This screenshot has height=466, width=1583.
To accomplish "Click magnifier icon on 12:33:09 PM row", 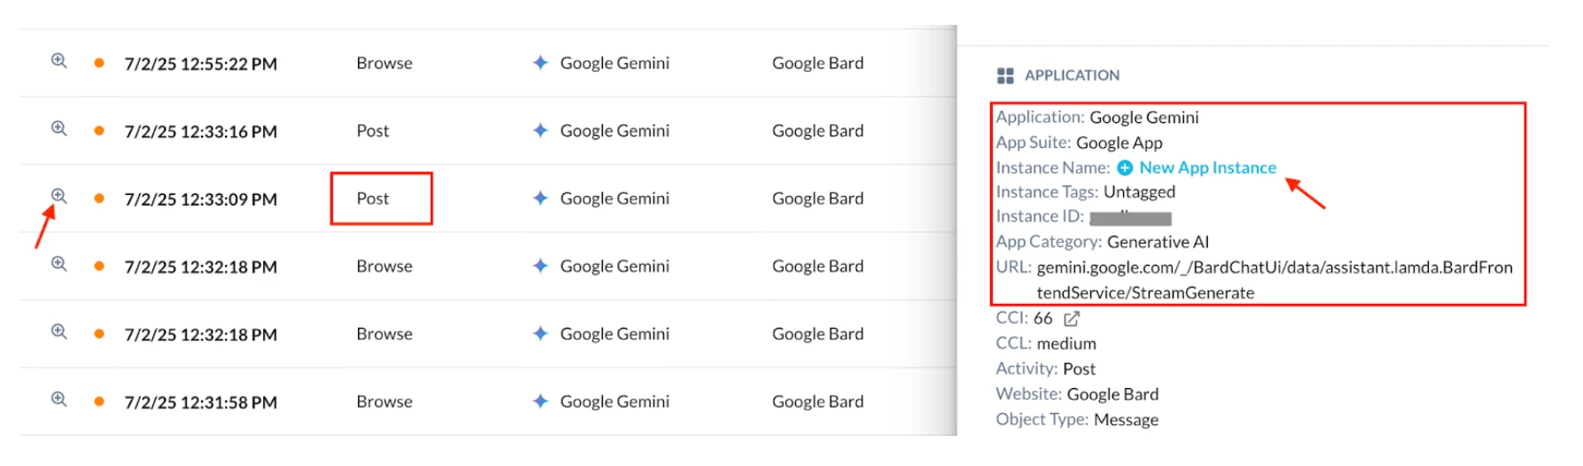I will tap(58, 195).
